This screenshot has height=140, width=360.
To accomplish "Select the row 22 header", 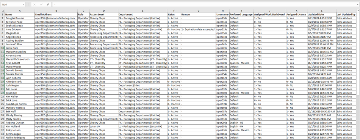I will click(2, 93).
